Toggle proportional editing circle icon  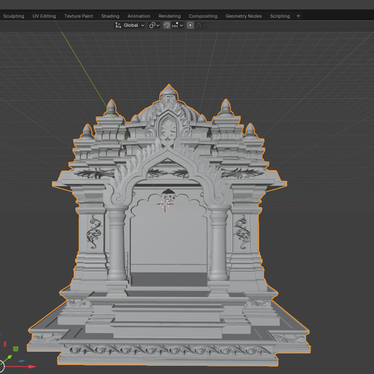pos(190,25)
